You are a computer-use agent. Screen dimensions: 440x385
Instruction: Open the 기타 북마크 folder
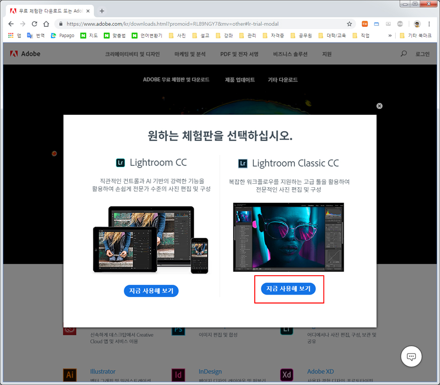(415, 35)
